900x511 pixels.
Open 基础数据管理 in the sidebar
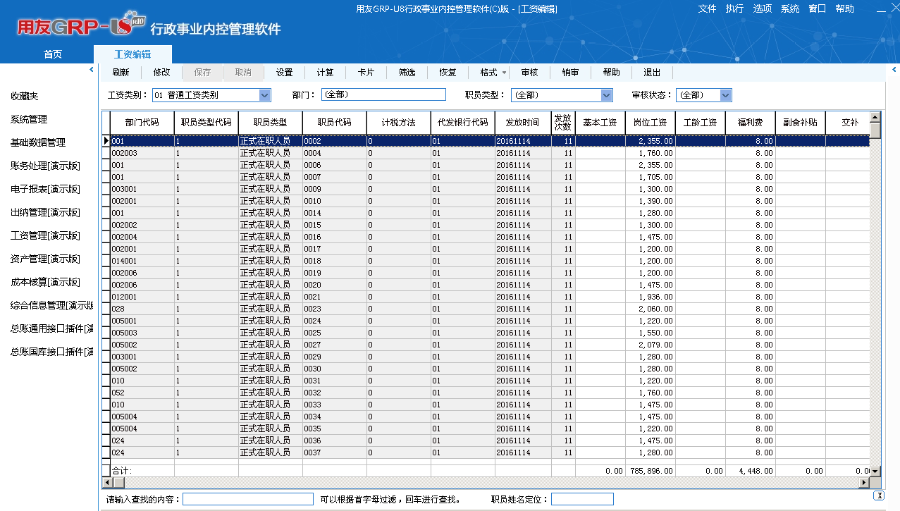click(38, 142)
